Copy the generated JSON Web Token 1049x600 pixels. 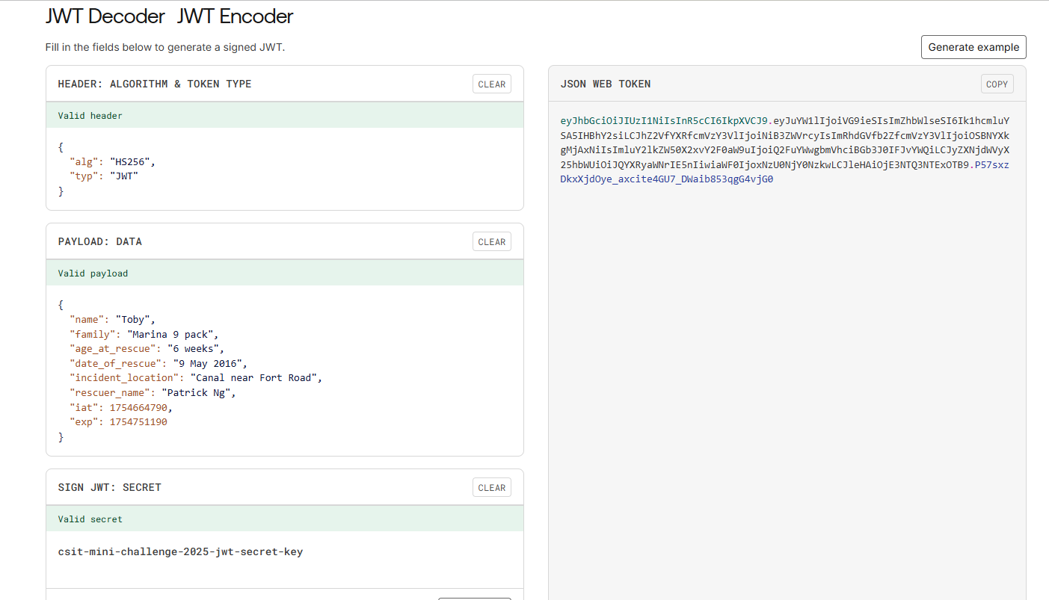(x=997, y=84)
